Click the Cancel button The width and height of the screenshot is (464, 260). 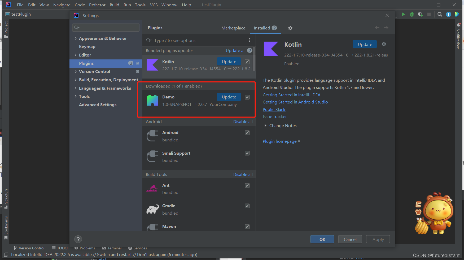(x=350, y=239)
